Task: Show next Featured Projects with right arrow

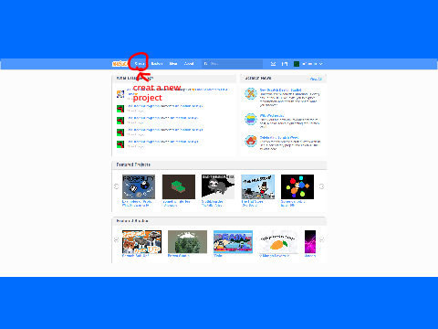Action: coord(321,186)
